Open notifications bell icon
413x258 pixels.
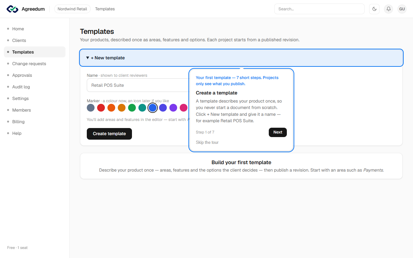tap(388, 9)
